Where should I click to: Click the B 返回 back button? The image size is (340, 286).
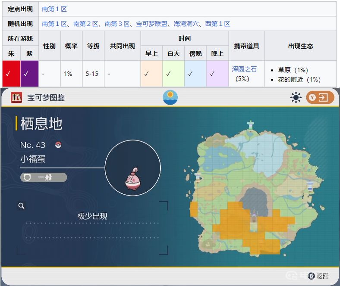tap(318, 276)
